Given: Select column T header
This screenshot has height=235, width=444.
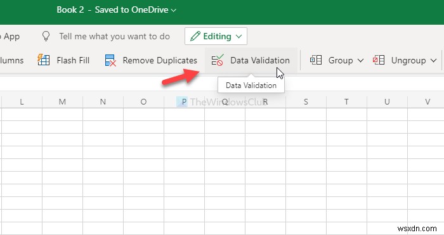Looking at the screenshot, I should (346, 102).
